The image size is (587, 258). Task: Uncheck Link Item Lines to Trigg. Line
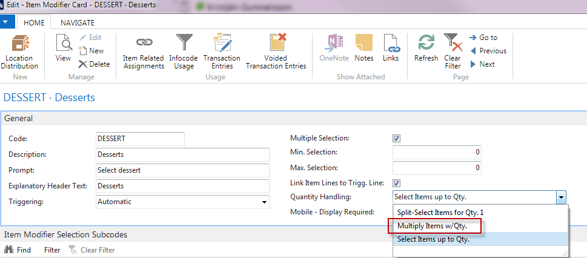(397, 184)
